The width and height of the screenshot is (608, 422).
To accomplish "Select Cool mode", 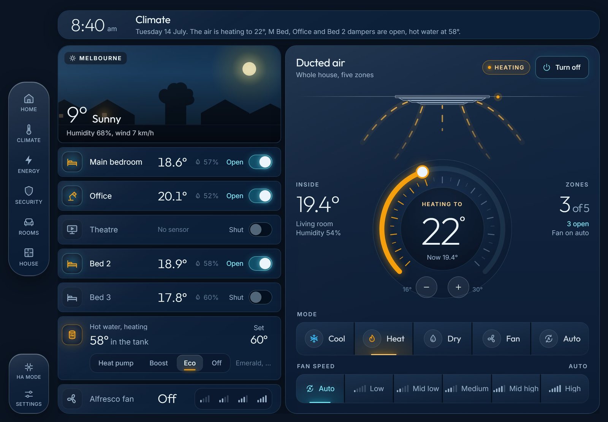I will (x=325, y=339).
